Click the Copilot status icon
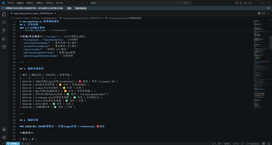Viewport: 272px width, 145px height. click(263, 143)
